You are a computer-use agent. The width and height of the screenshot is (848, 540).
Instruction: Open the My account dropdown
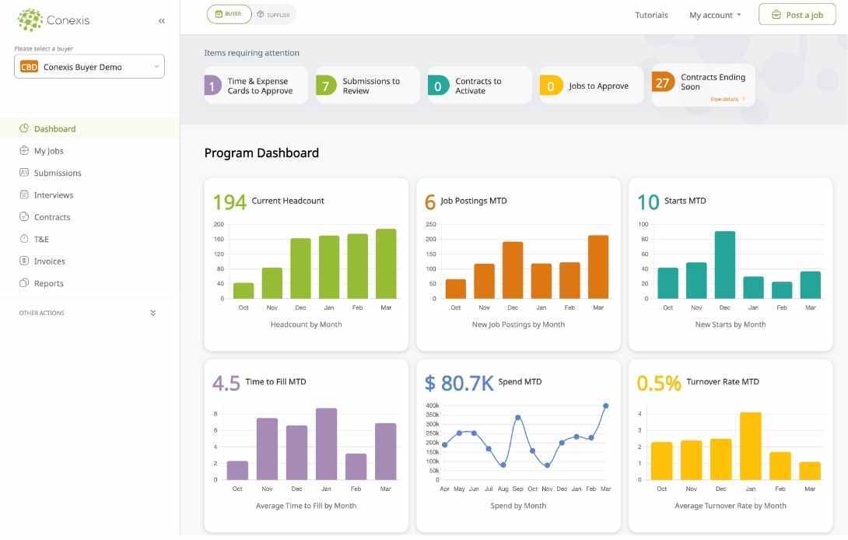click(715, 15)
